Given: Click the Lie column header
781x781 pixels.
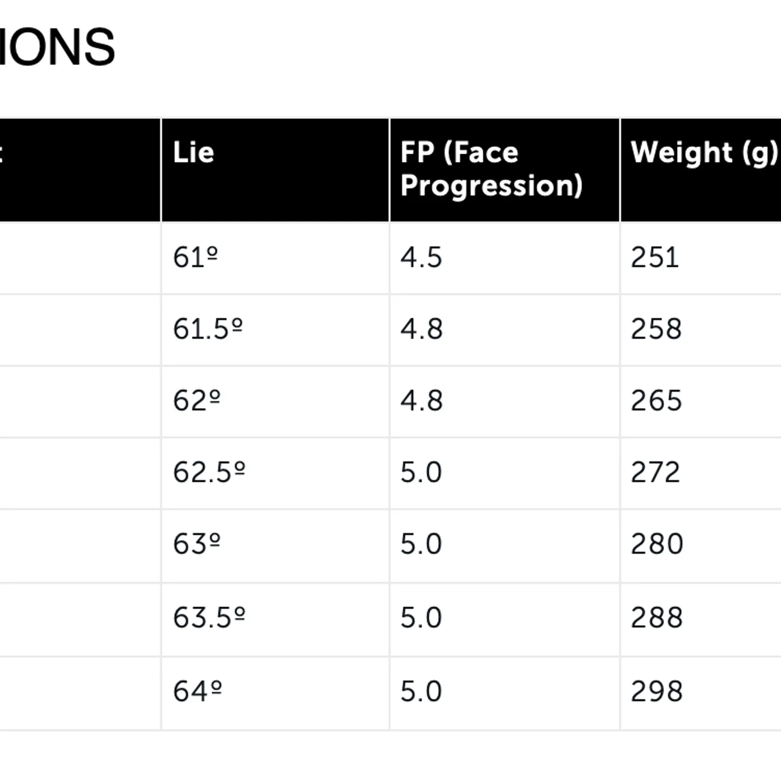Looking at the screenshot, I should coord(194,152).
